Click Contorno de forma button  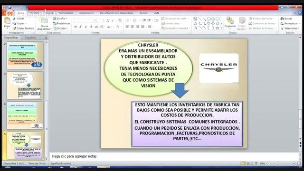coord(262,23)
